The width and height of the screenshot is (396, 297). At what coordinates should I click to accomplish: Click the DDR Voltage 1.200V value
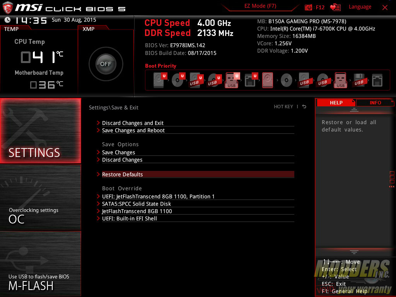tap(299, 51)
